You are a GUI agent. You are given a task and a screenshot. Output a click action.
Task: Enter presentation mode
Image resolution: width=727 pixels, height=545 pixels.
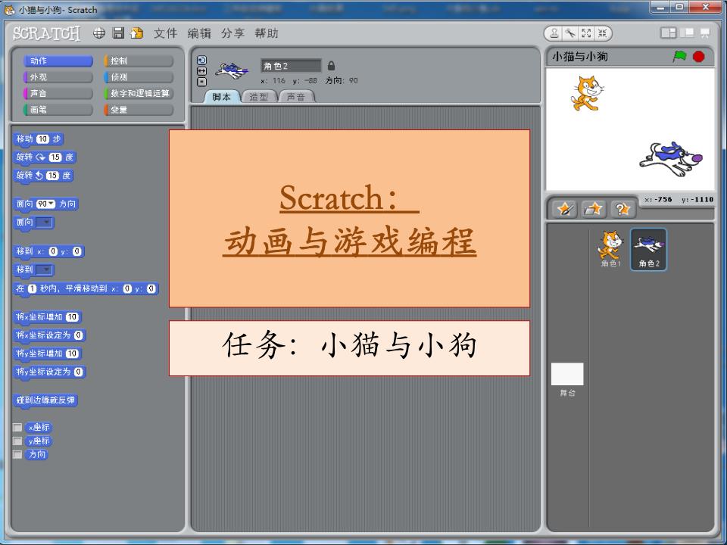click(x=705, y=33)
